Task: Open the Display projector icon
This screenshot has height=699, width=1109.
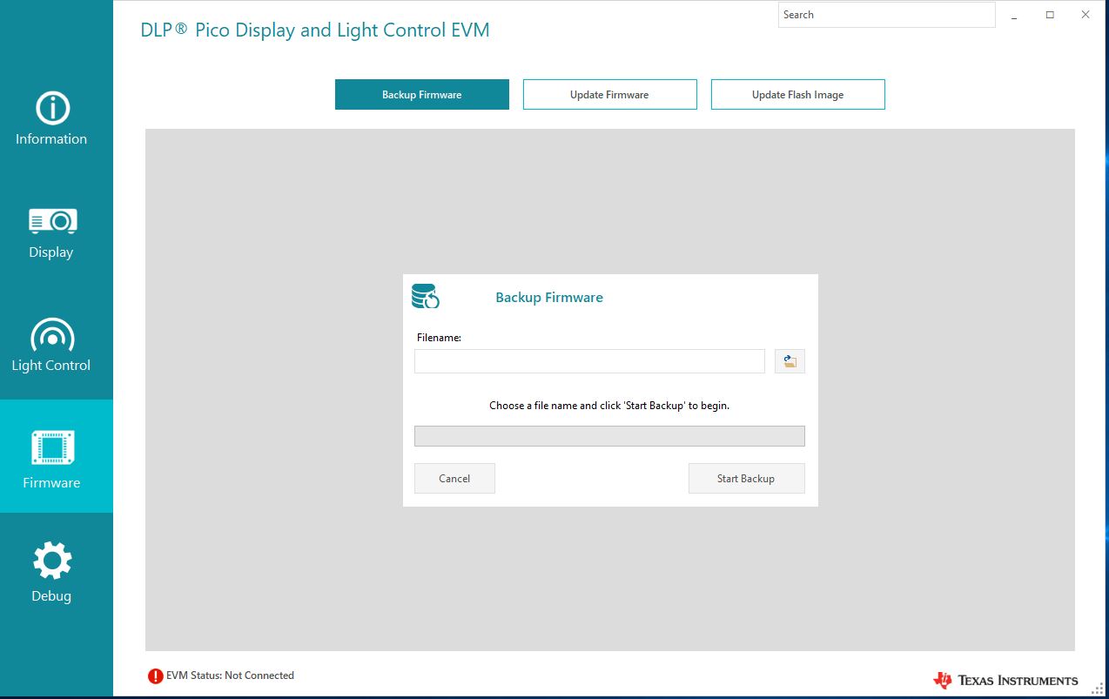Action: click(52, 221)
